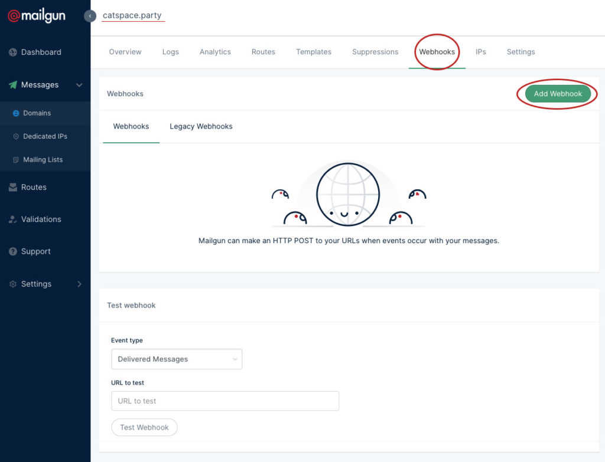Click the globe illustration
Viewport: 605px width, 462px height.
(x=348, y=195)
